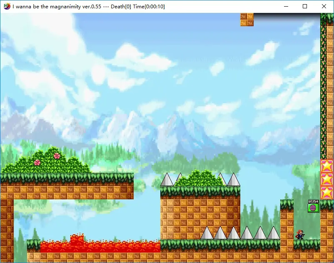Screen dimensions: 334x263
Task: Click the green SAVE point block
Action: tap(313, 207)
